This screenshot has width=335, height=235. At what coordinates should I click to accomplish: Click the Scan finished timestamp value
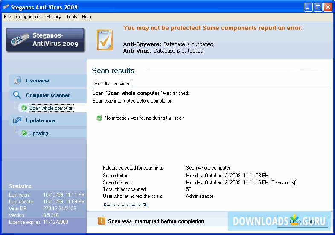coord(241,182)
